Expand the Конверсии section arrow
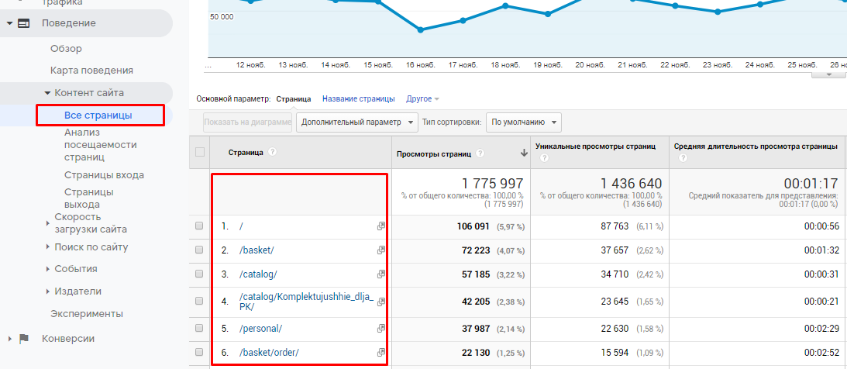 point(9,339)
